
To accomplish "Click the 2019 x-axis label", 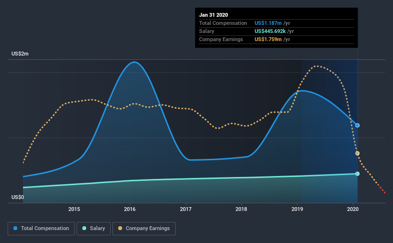I will (297, 209).
